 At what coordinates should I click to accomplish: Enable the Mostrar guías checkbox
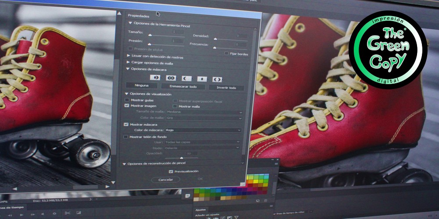tap(127, 100)
